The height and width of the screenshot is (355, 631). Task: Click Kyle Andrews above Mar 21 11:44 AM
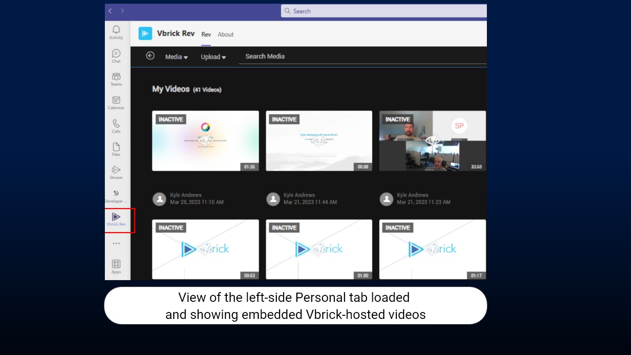(299, 195)
